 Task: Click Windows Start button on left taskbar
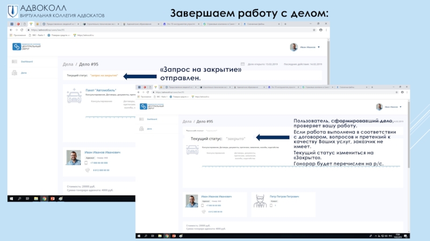(x=11, y=198)
